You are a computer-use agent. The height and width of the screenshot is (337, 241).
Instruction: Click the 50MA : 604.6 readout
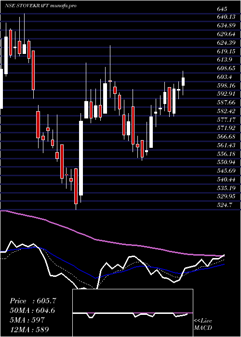[32, 310]
